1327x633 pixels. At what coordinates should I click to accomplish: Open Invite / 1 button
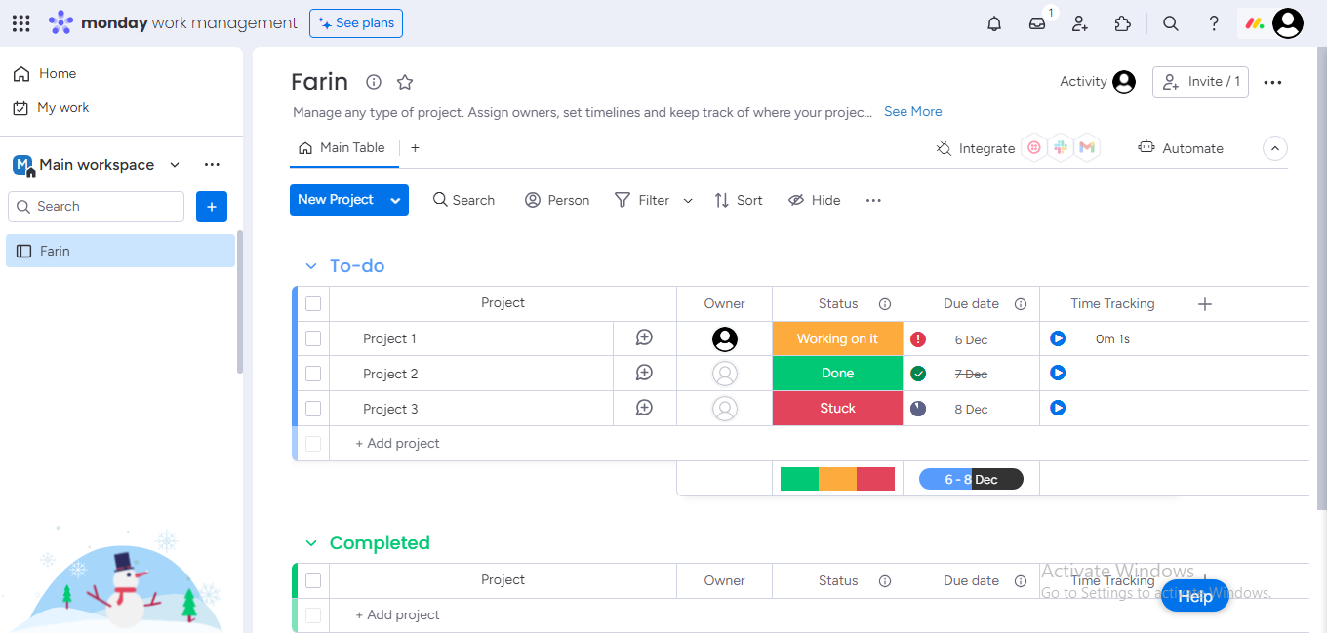click(x=1200, y=82)
